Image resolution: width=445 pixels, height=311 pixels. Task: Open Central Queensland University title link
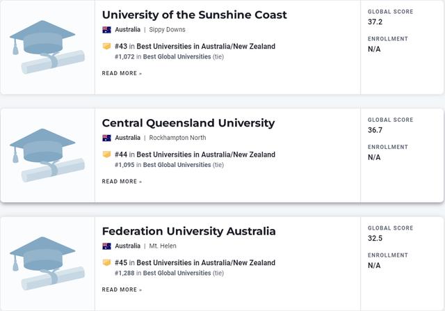[x=188, y=123]
